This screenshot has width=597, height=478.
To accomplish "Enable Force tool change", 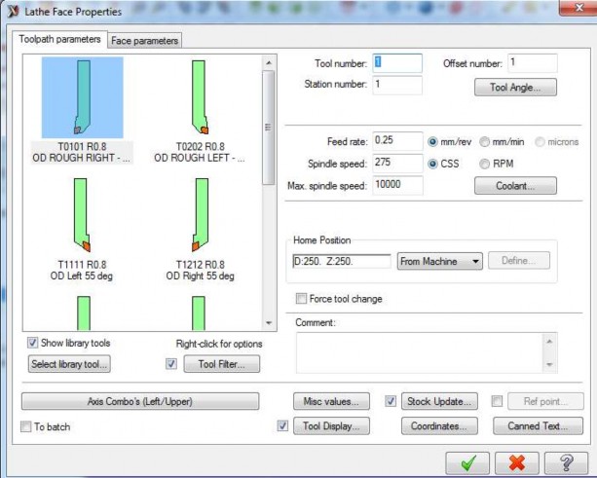I will 301,299.
